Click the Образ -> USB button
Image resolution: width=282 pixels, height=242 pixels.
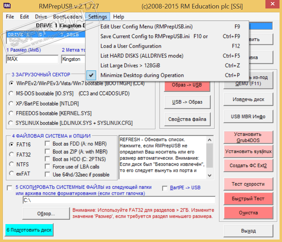pos(187,86)
